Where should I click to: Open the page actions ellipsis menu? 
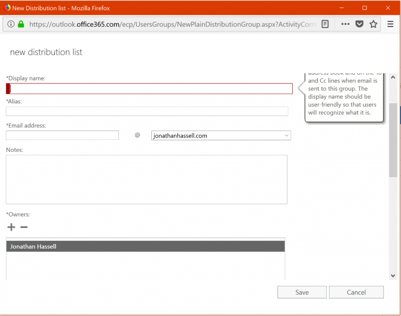[x=345, y=24]
